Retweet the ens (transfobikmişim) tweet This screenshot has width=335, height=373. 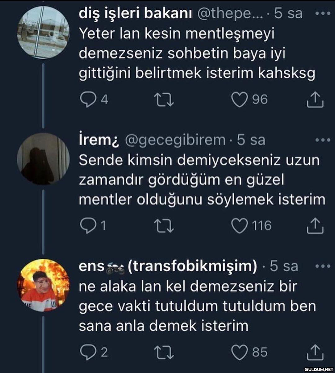pyautogui.click(x=164, y=352)
